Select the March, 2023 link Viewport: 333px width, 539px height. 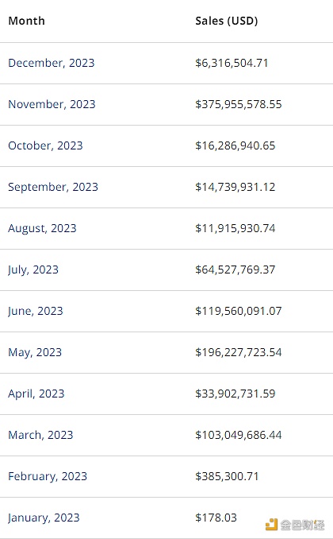click(x=40, y=435)
